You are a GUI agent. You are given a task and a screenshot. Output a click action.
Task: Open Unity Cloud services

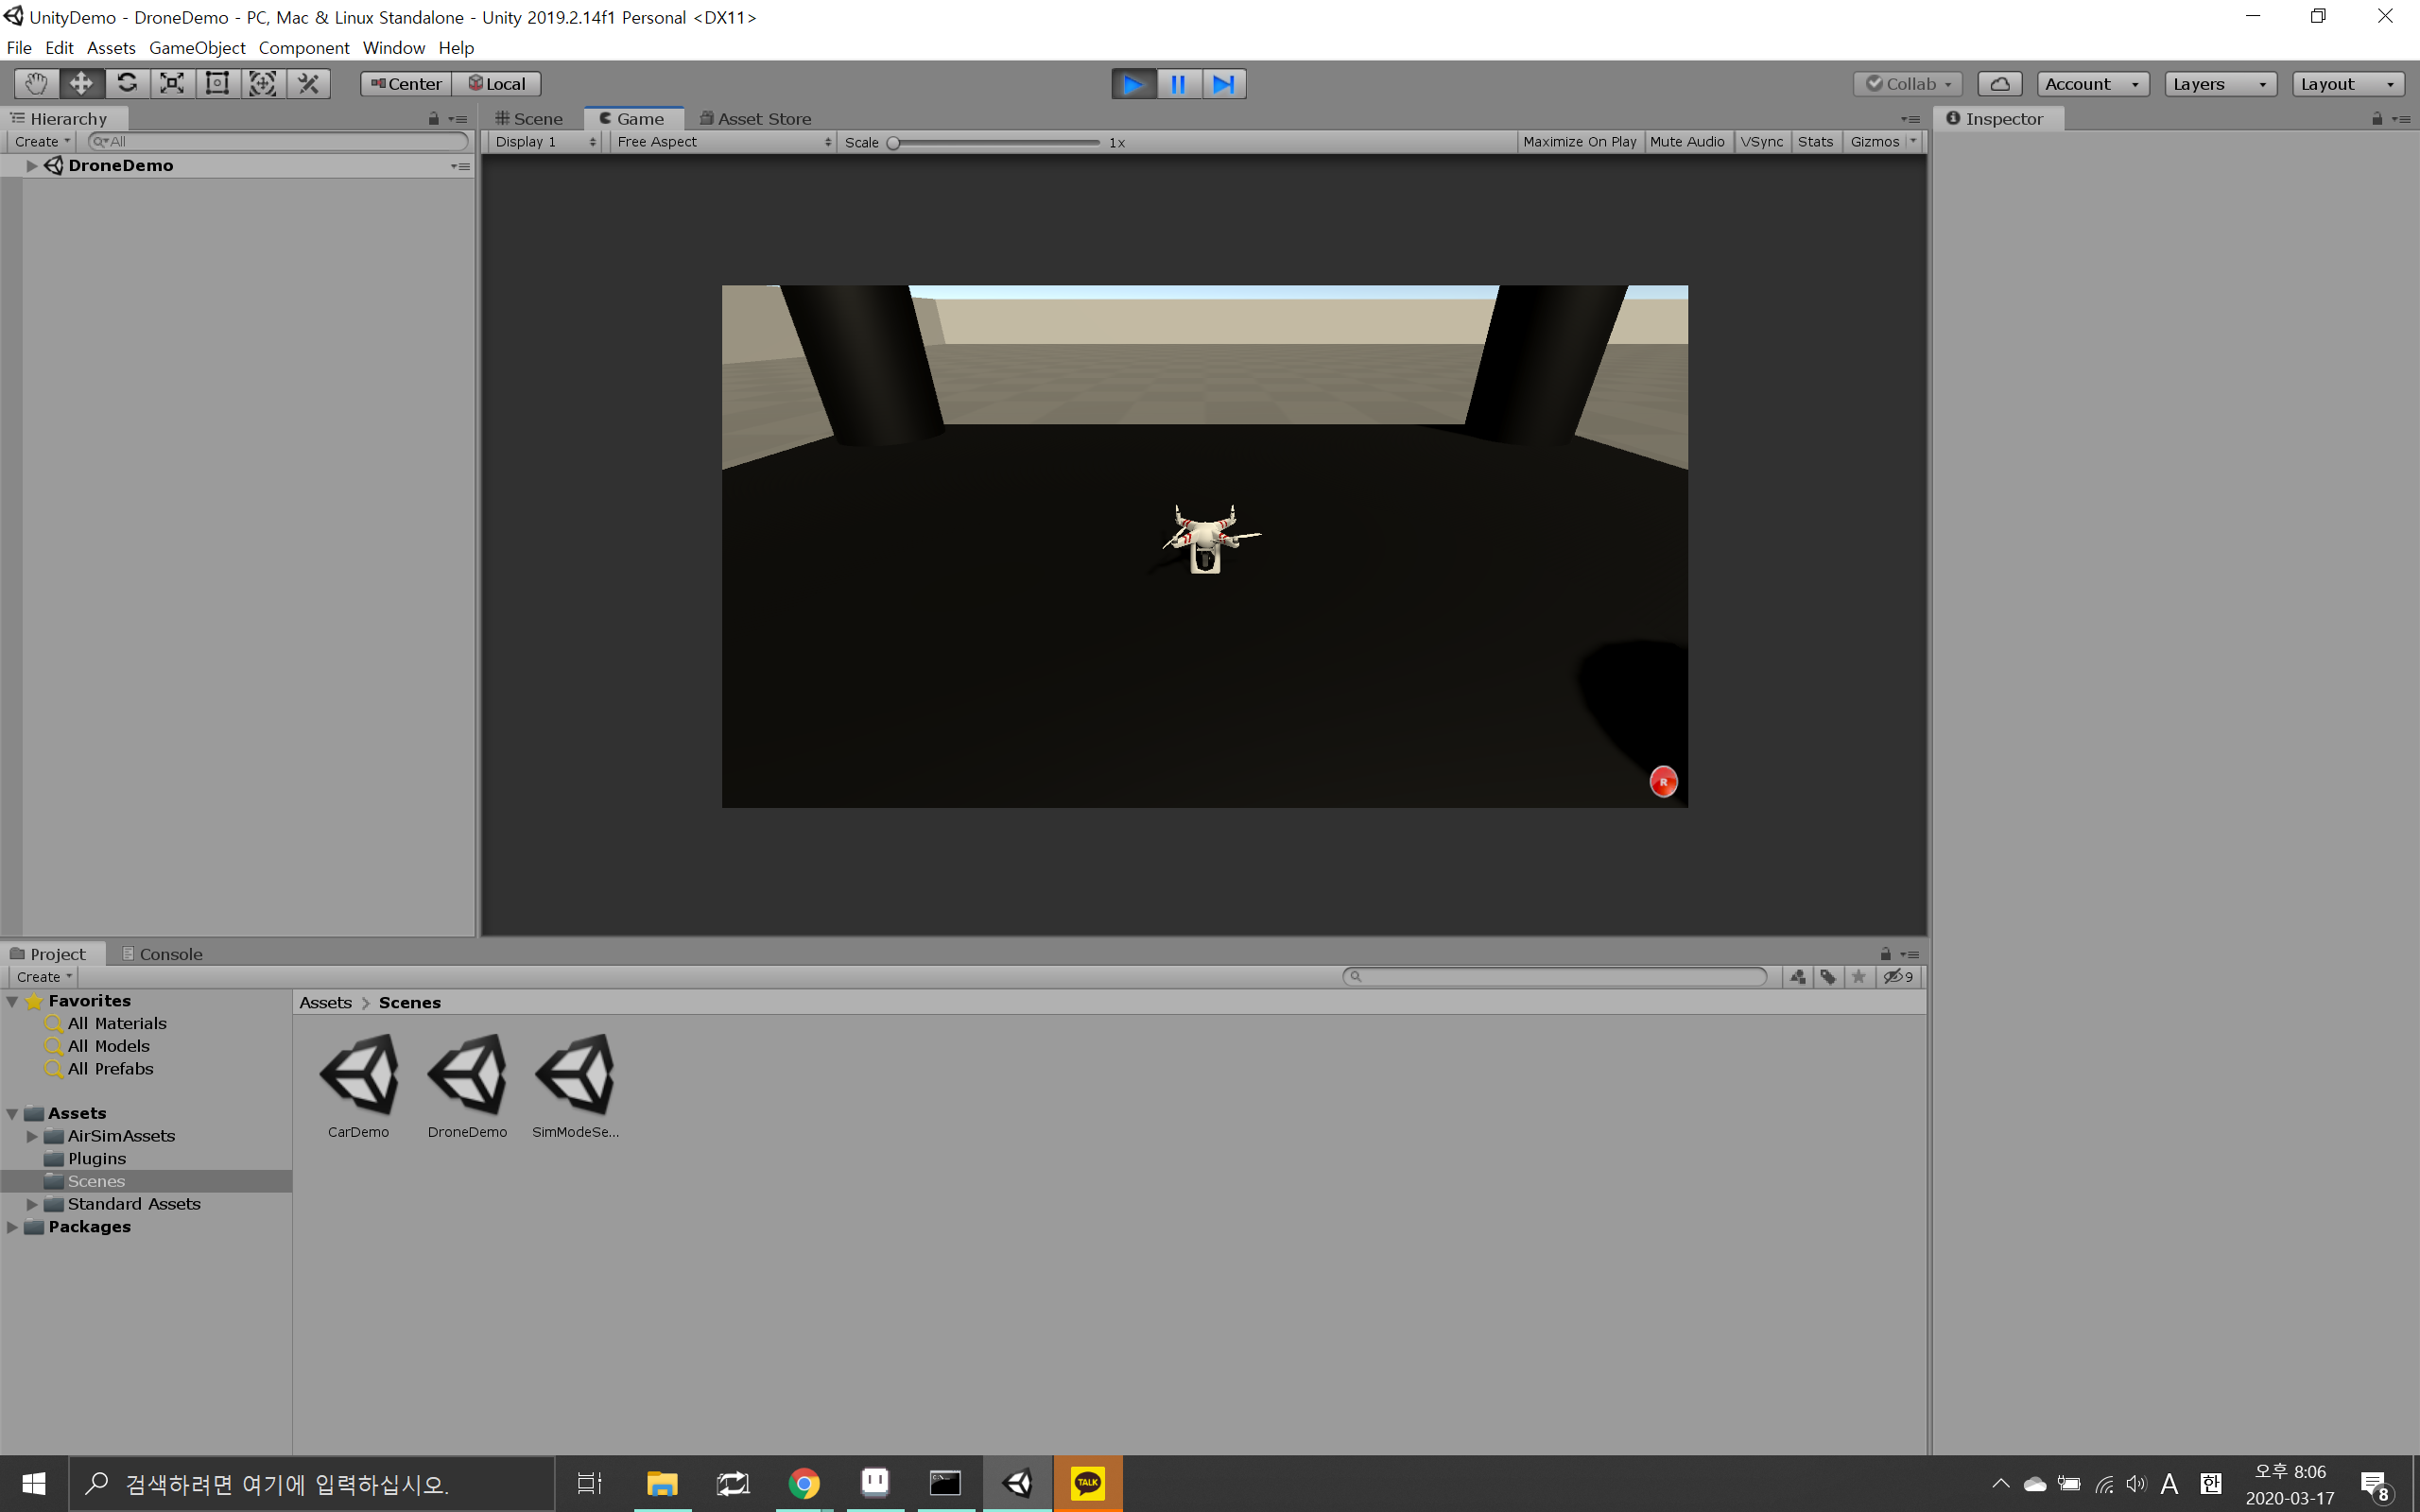click(x=2002, y=83)
